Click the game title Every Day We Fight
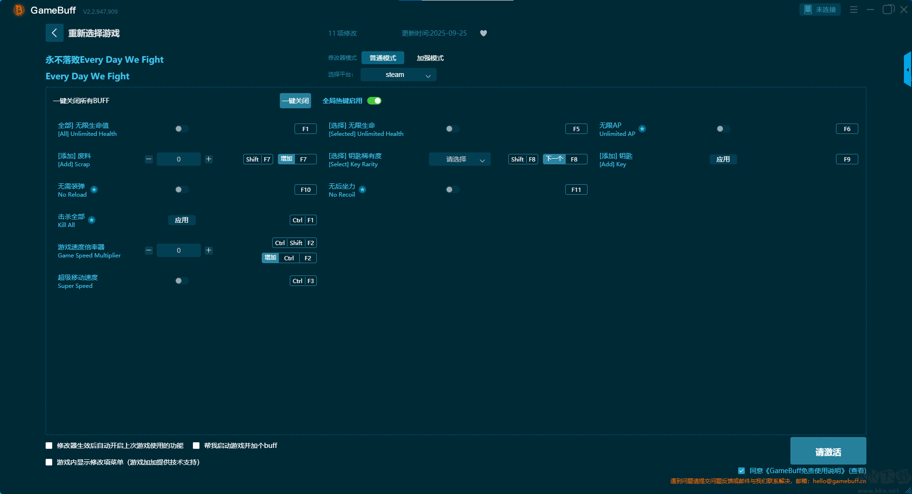912x494 pixels. coord(87,76)
